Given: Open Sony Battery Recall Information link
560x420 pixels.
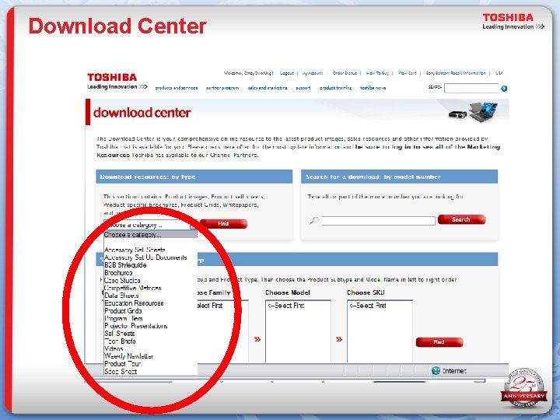Looking at the screenshot, I should pyautogui.click(x=456, y=73).
